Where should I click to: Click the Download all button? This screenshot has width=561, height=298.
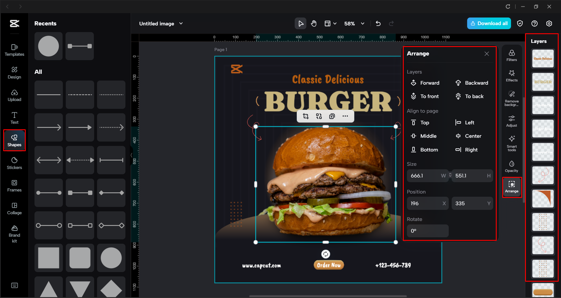[x=489, y=23]
